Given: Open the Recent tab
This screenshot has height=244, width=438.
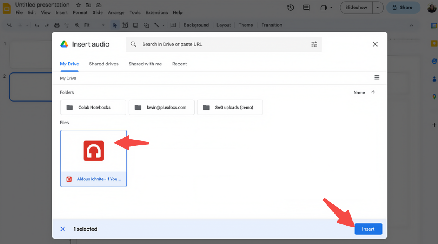Looking at the screenshot, I should coord(180,64).
